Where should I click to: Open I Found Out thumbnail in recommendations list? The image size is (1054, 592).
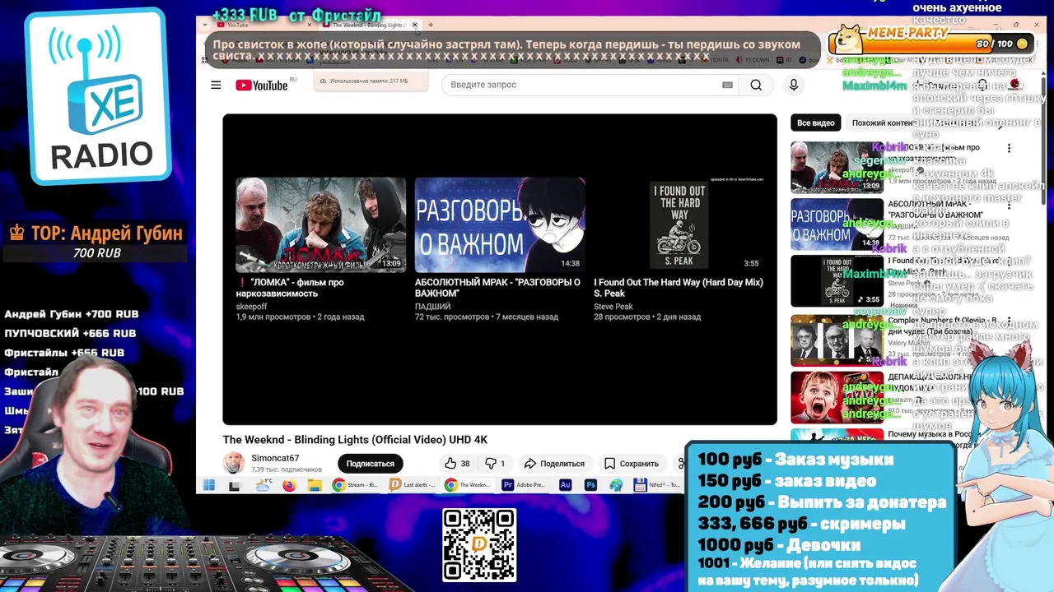(x=837, y=281)
